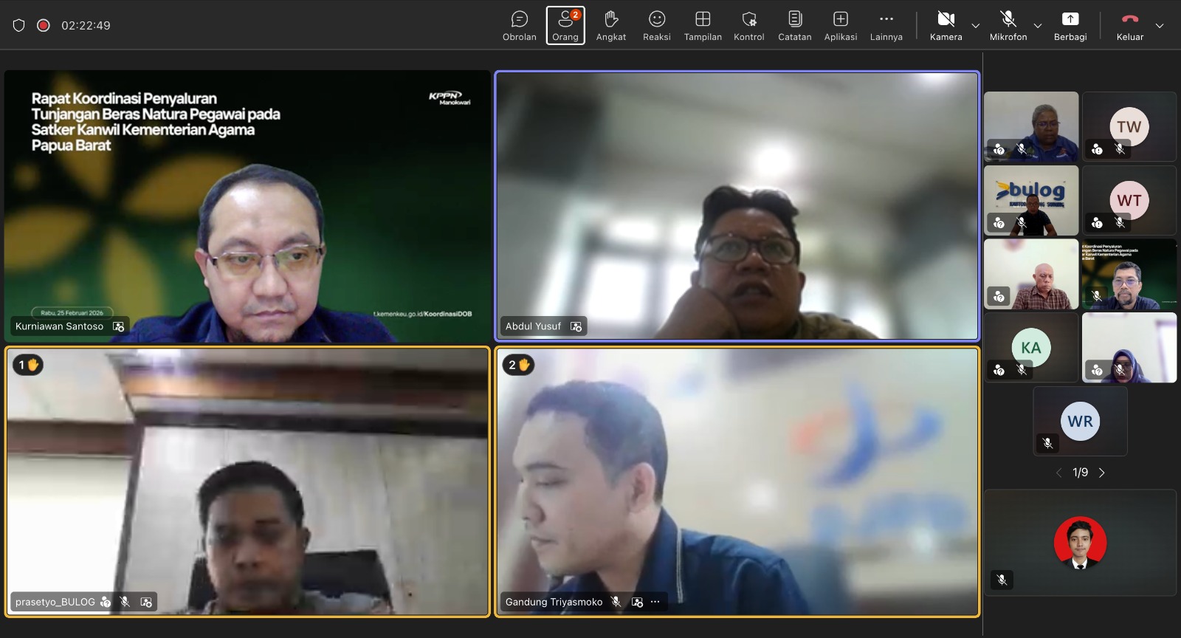This screenshot has width=1181, height=638.
Task: Open the Aplikasi apps panel
Action: pos(841,25)
